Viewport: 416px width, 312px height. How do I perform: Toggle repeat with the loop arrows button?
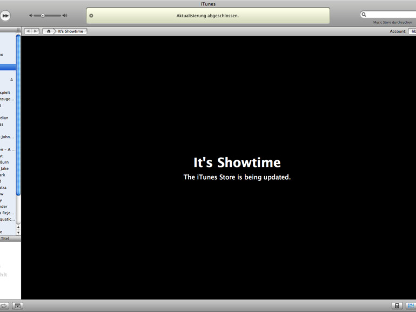click(4, 306)
